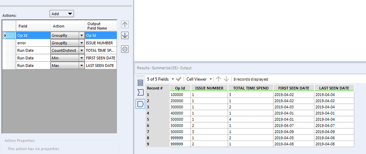Select last seen date 2019-04-08

[334, 144]
